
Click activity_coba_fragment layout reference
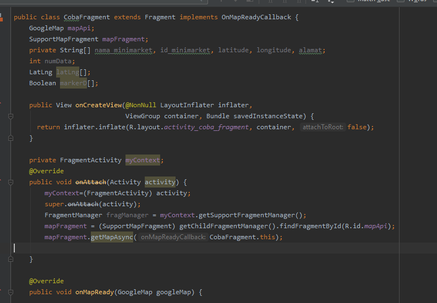[206, 127]
